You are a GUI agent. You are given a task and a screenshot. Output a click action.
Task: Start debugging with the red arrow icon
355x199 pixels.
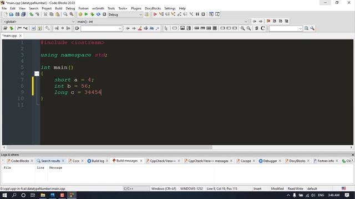[155, 14]
